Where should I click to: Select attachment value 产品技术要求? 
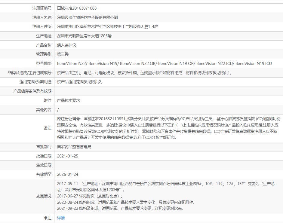(68, 100)
